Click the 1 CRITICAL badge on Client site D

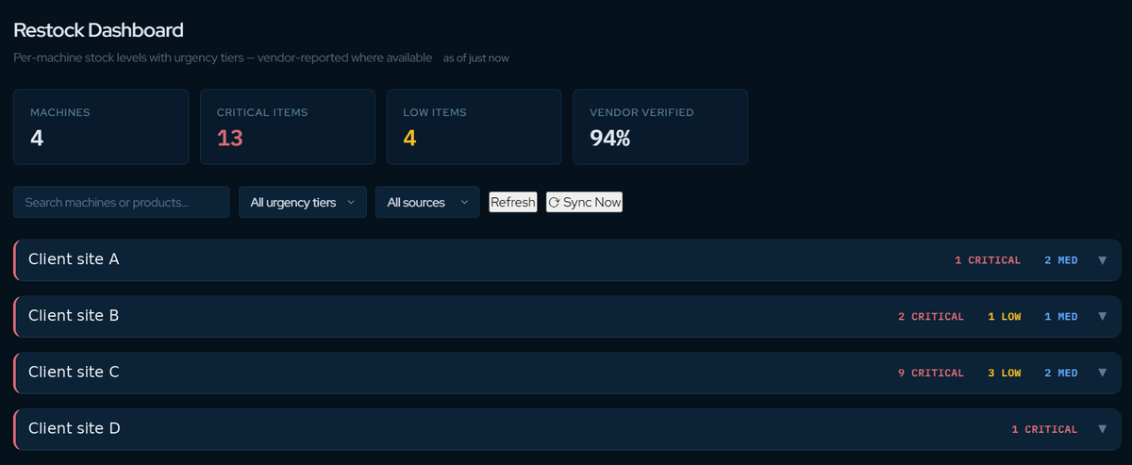pyautogui.click(x=1044, y=430)
